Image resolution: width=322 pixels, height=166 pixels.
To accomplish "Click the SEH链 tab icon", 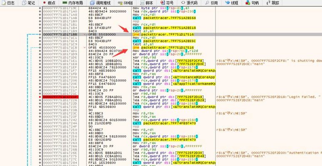I will (x=120, y=3).
